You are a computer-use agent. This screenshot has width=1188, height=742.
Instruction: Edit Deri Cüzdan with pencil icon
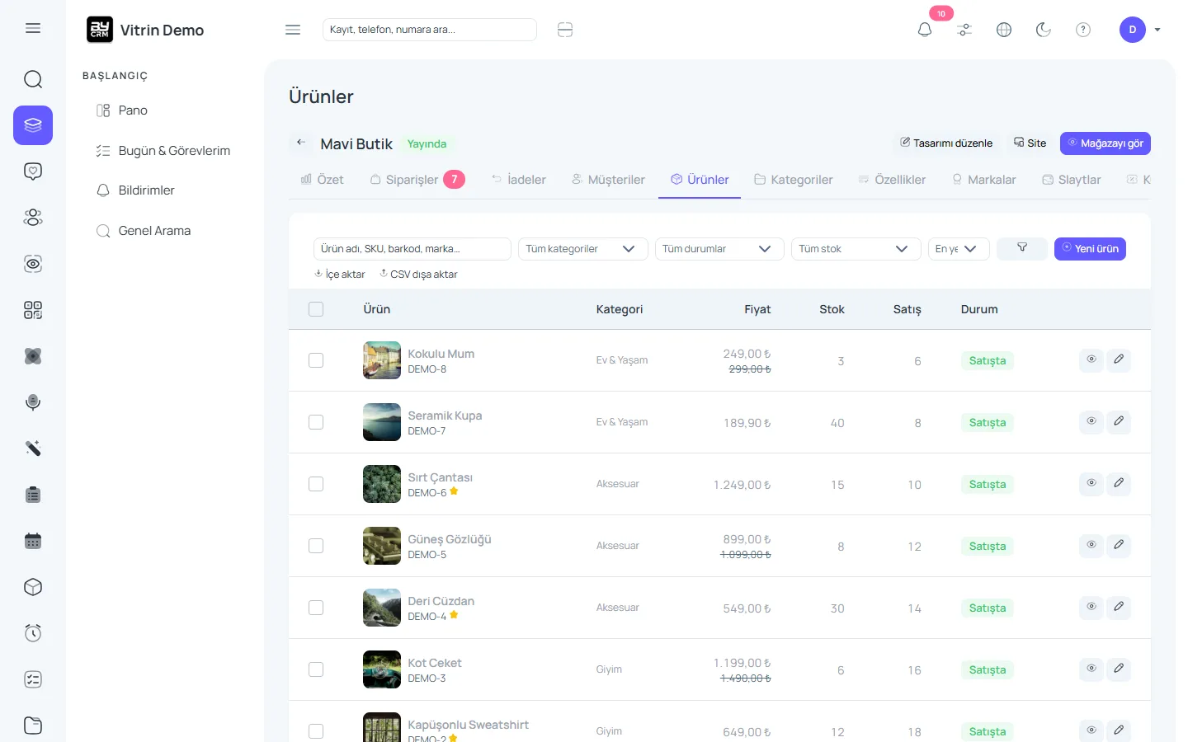pos(1119,607)
